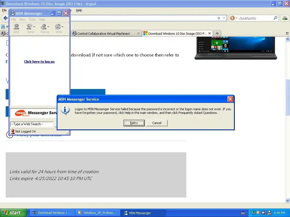Open the Windows Start button
This screenshot has height=217, width=290.
point(14,213)
